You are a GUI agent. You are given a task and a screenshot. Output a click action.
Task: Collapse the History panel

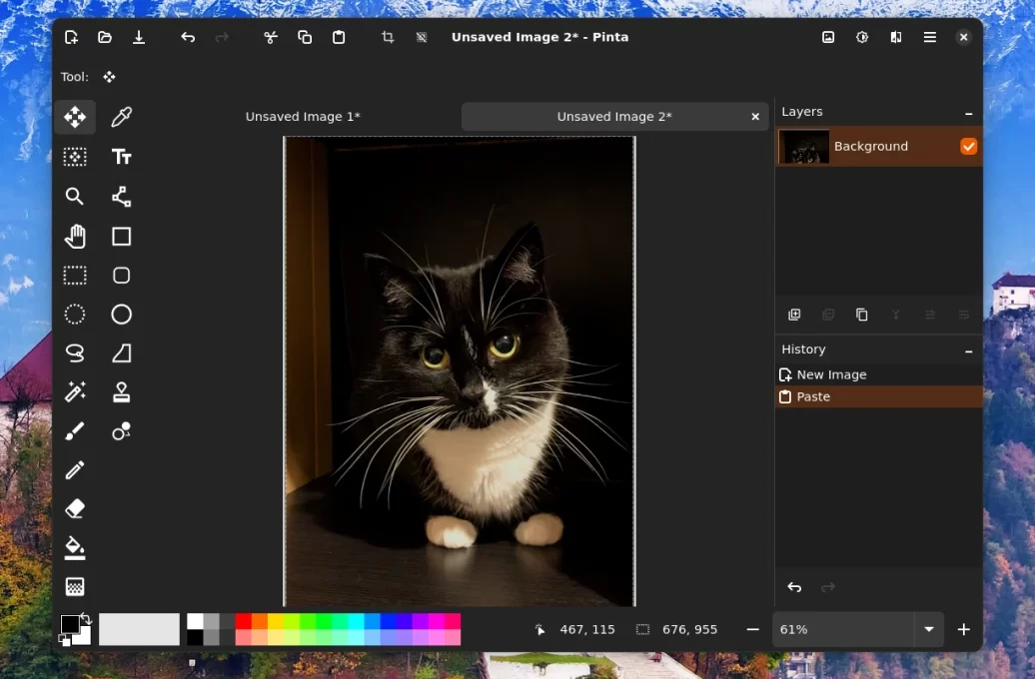[968, 350]
